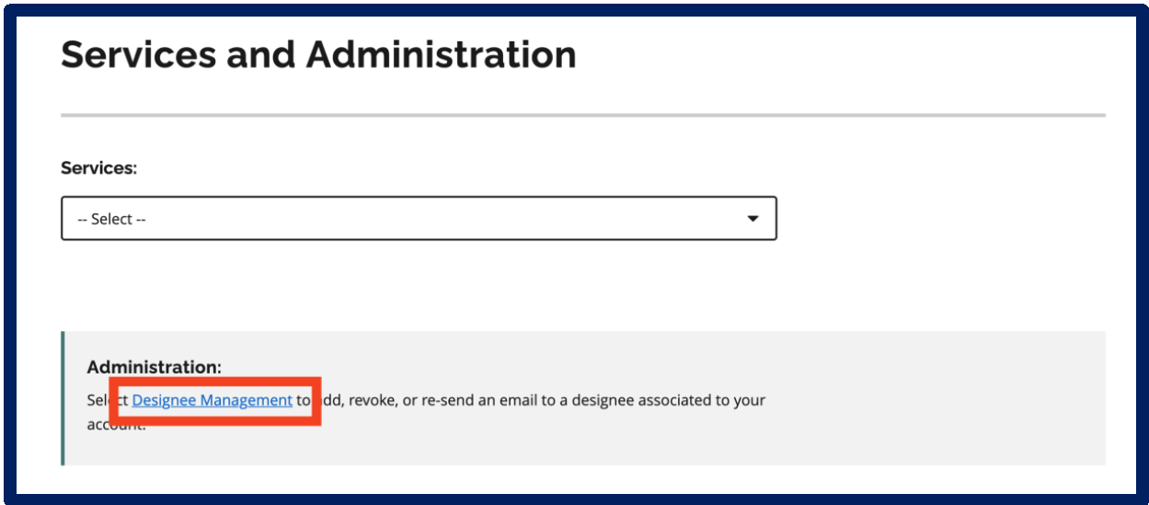Open the Designee Management link

point(212,400)
